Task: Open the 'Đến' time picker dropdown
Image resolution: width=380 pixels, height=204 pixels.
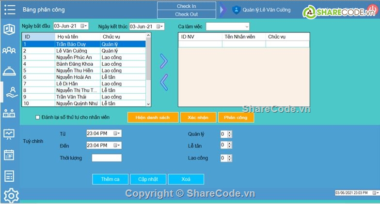Action: point(117,145)
